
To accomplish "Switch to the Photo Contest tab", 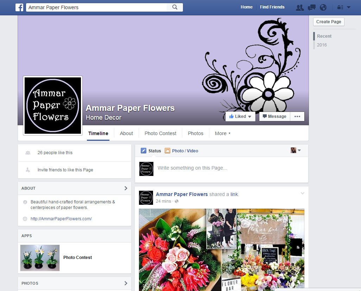I will pos(160,133).
